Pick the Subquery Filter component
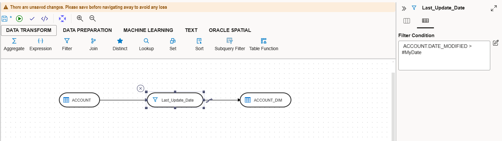This screenshot has width=502, height=141. (230, 45)
